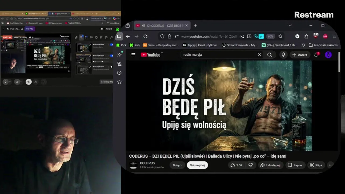Mute the Restream microphone button

pos(5,82)
